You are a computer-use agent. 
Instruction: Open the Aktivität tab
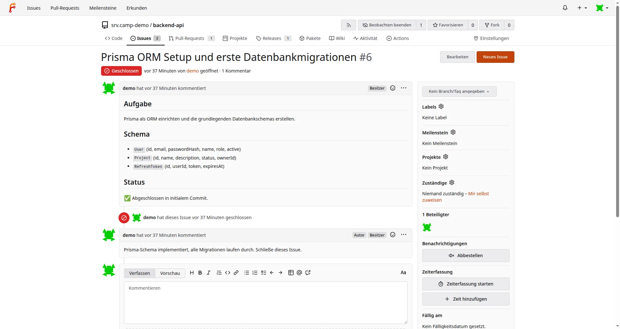365,38
